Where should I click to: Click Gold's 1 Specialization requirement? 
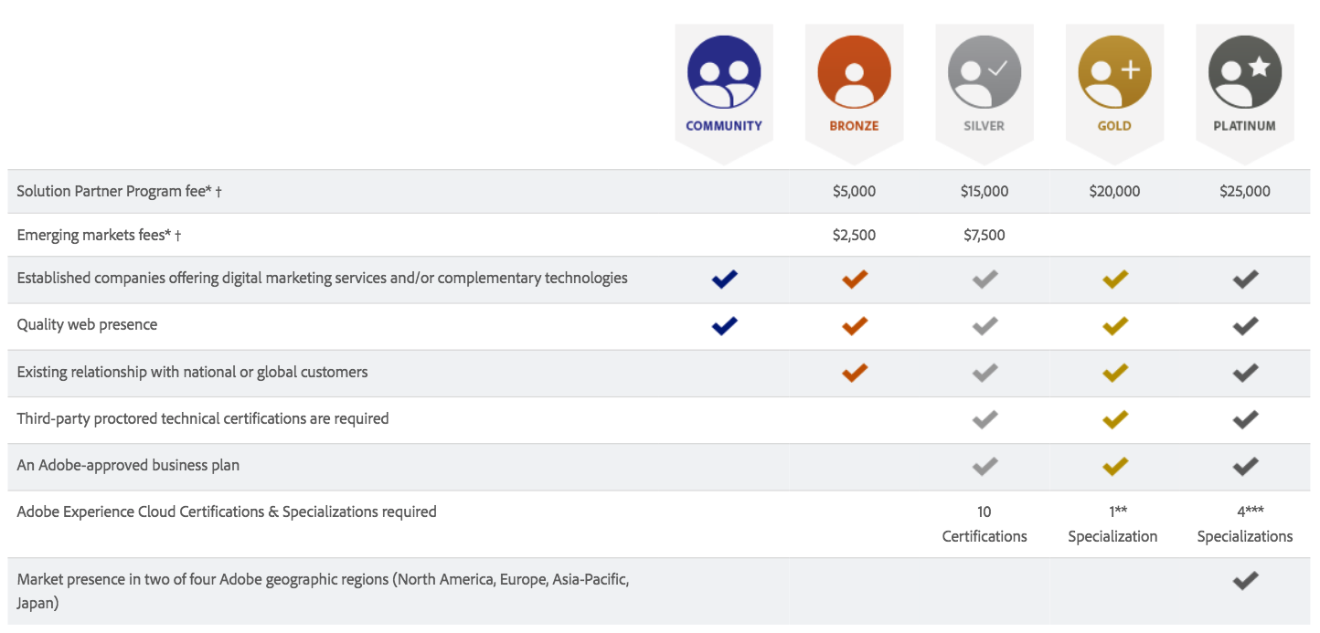[x=1112, y=524]
